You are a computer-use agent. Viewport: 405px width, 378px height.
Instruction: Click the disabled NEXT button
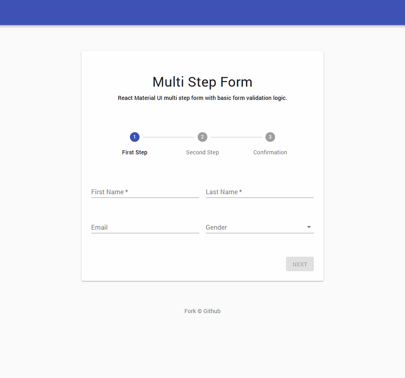(x=300, y=264)
